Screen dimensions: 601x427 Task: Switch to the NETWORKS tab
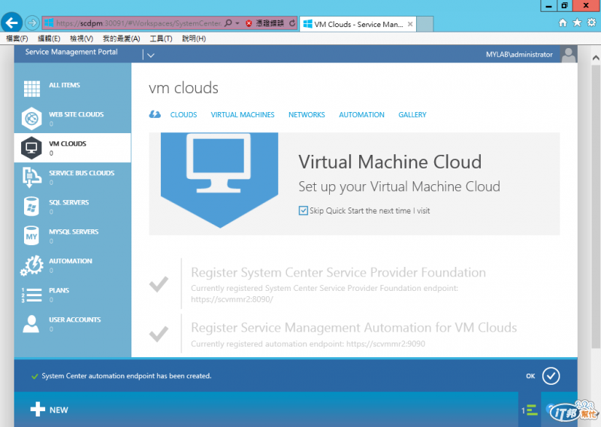tap(307, 115)
